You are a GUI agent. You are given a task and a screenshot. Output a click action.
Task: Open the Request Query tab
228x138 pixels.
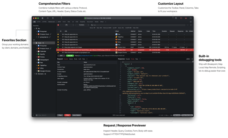pyautogui.click(x=71, y=59)
